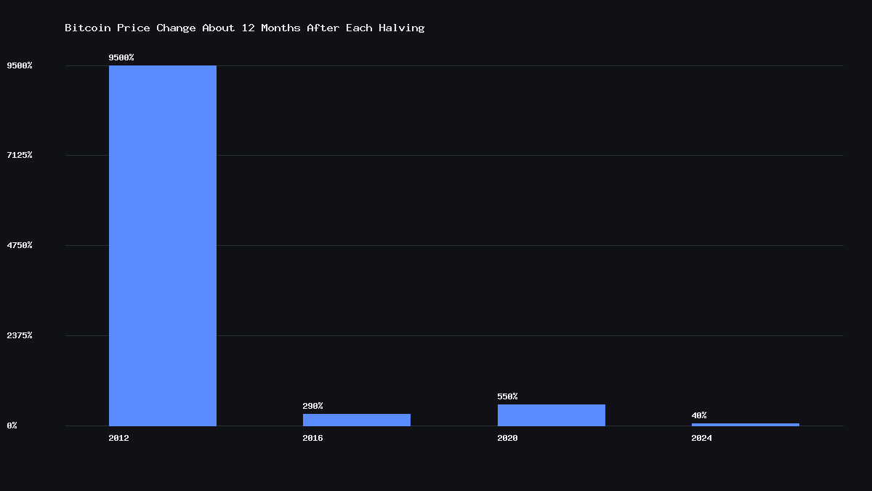Click the 2024 x-axis label
The height and width of the screenshot is (491, 872).
point(702,438)
